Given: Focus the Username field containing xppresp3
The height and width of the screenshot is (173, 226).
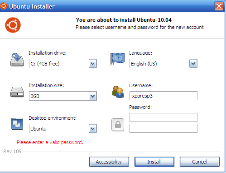Looking at the screenshot, I should pos(163,96).
